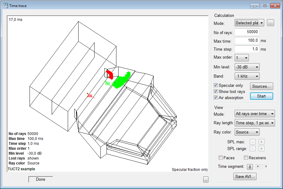This screenshot has width=283, height=189.
Task: Step to next time segment arrow
Action: coord(266,167)
